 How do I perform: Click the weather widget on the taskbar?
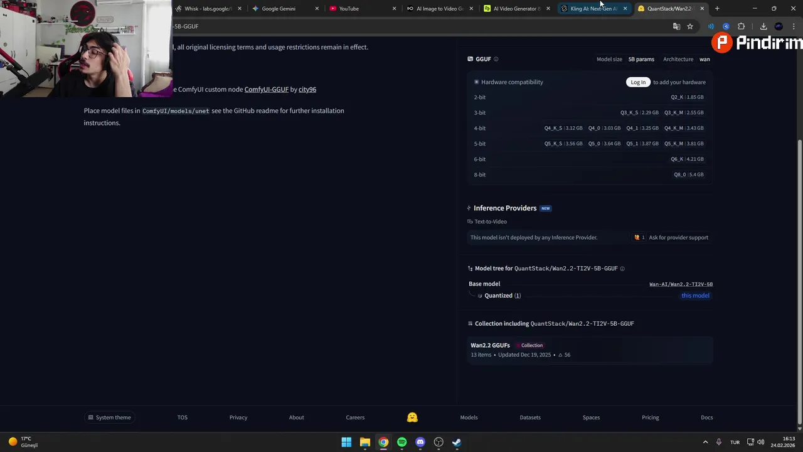[x=23, y=442]
